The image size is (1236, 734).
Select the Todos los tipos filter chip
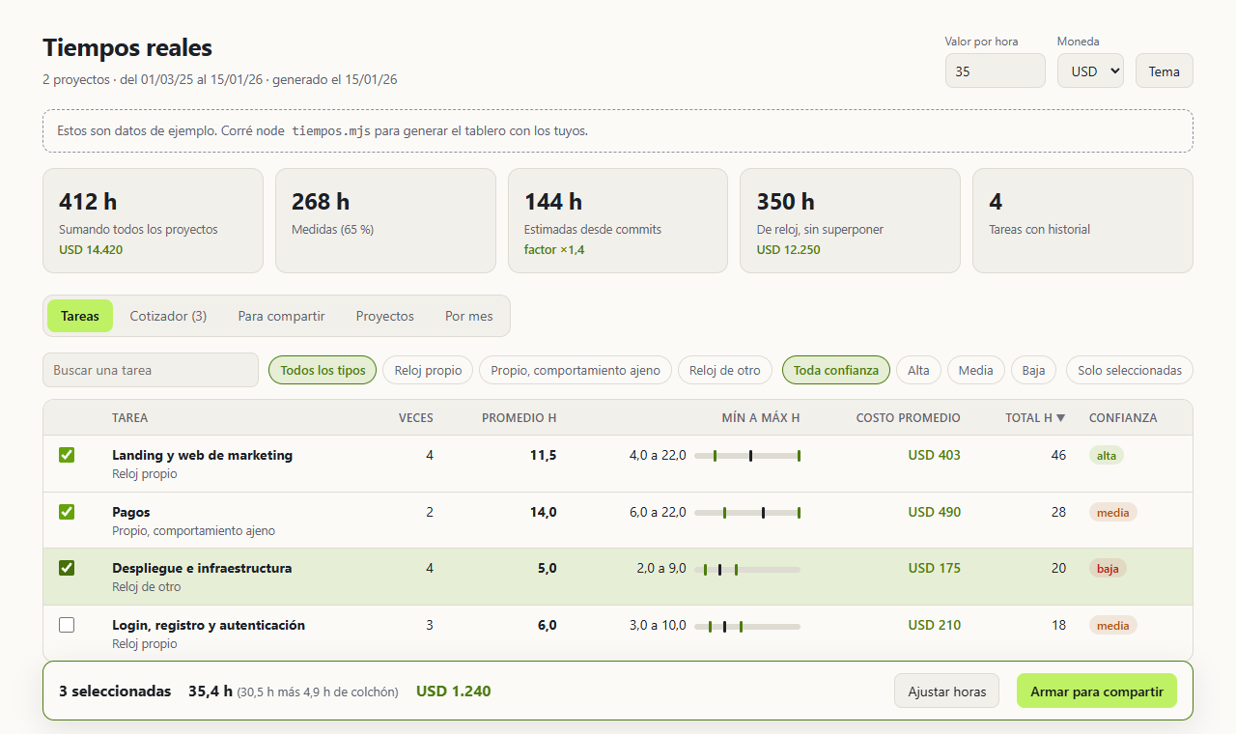click(x=323, y=370)
